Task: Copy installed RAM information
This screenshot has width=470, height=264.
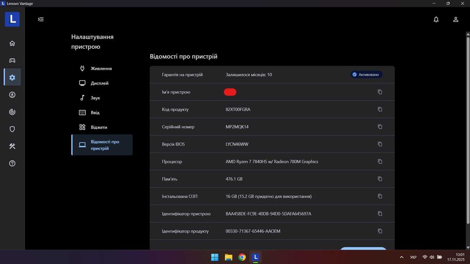Action: 380,196
